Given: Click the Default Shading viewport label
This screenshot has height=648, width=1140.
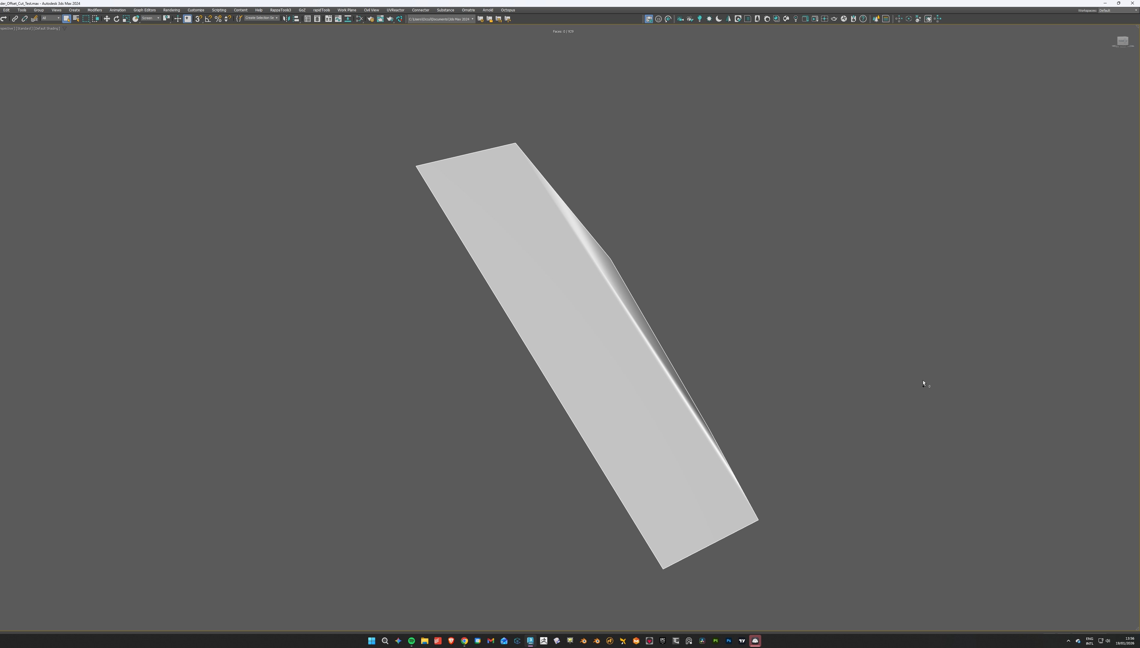Looking at the screenshot, I should 47,28.
